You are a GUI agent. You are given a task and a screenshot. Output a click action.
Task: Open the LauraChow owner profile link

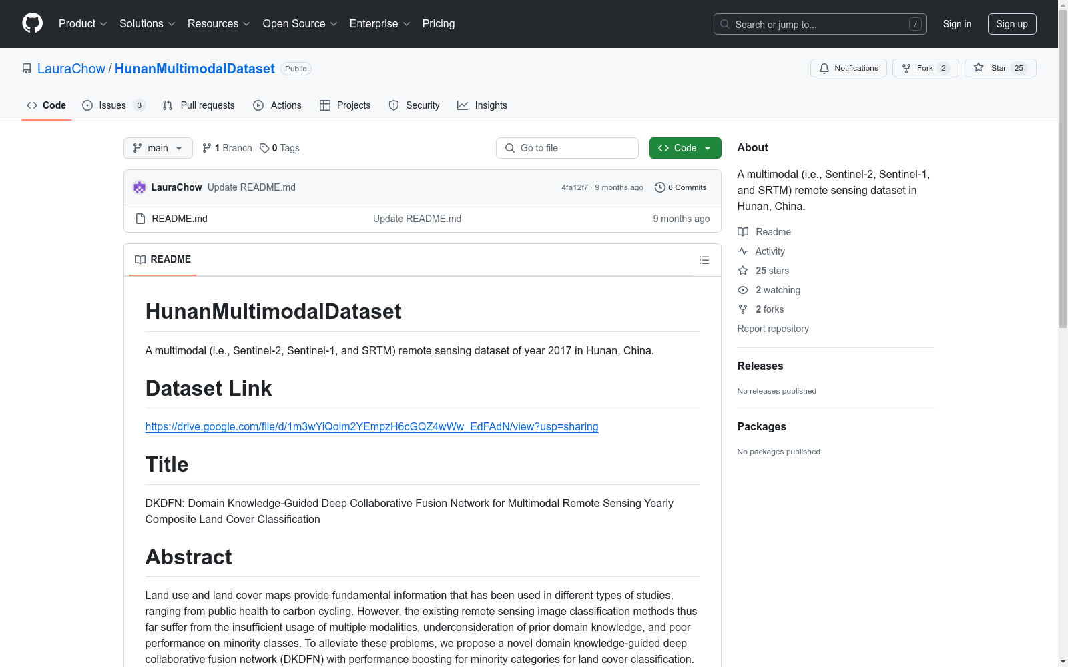(71, 69)
